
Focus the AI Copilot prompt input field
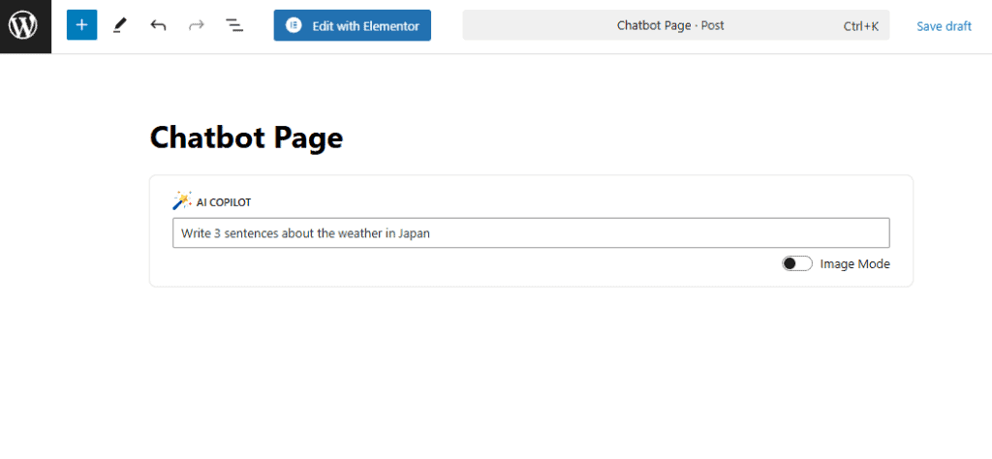coord(531,232)
